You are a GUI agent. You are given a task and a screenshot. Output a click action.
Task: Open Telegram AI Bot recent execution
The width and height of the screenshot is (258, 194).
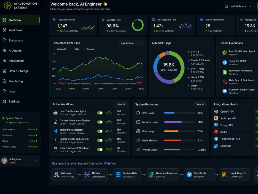[x=239, y=63]
